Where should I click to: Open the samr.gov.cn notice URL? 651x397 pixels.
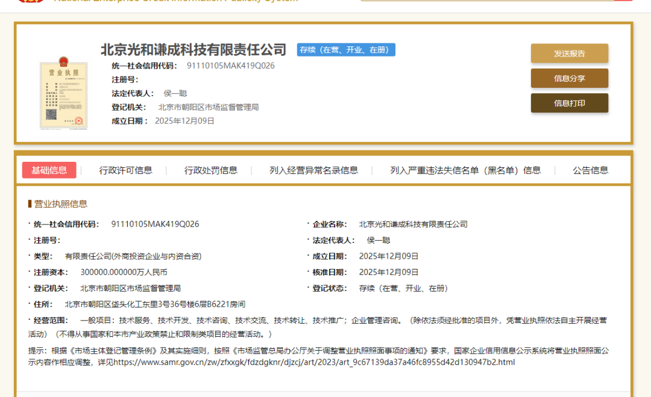tap(314, 362)
